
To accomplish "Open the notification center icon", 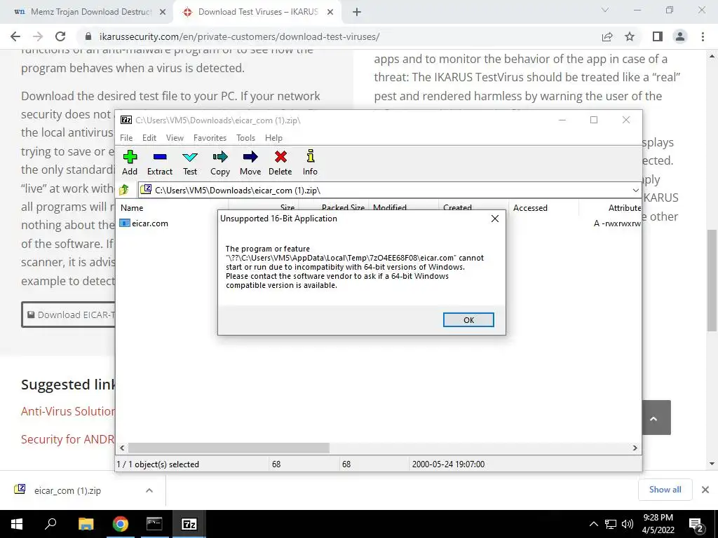I will pos(696,525).
